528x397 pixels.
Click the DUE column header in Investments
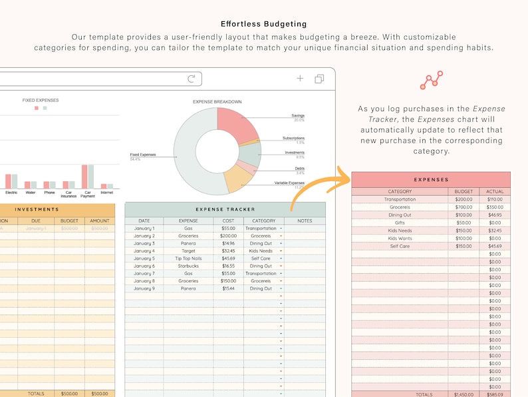[x=36, y=220]
